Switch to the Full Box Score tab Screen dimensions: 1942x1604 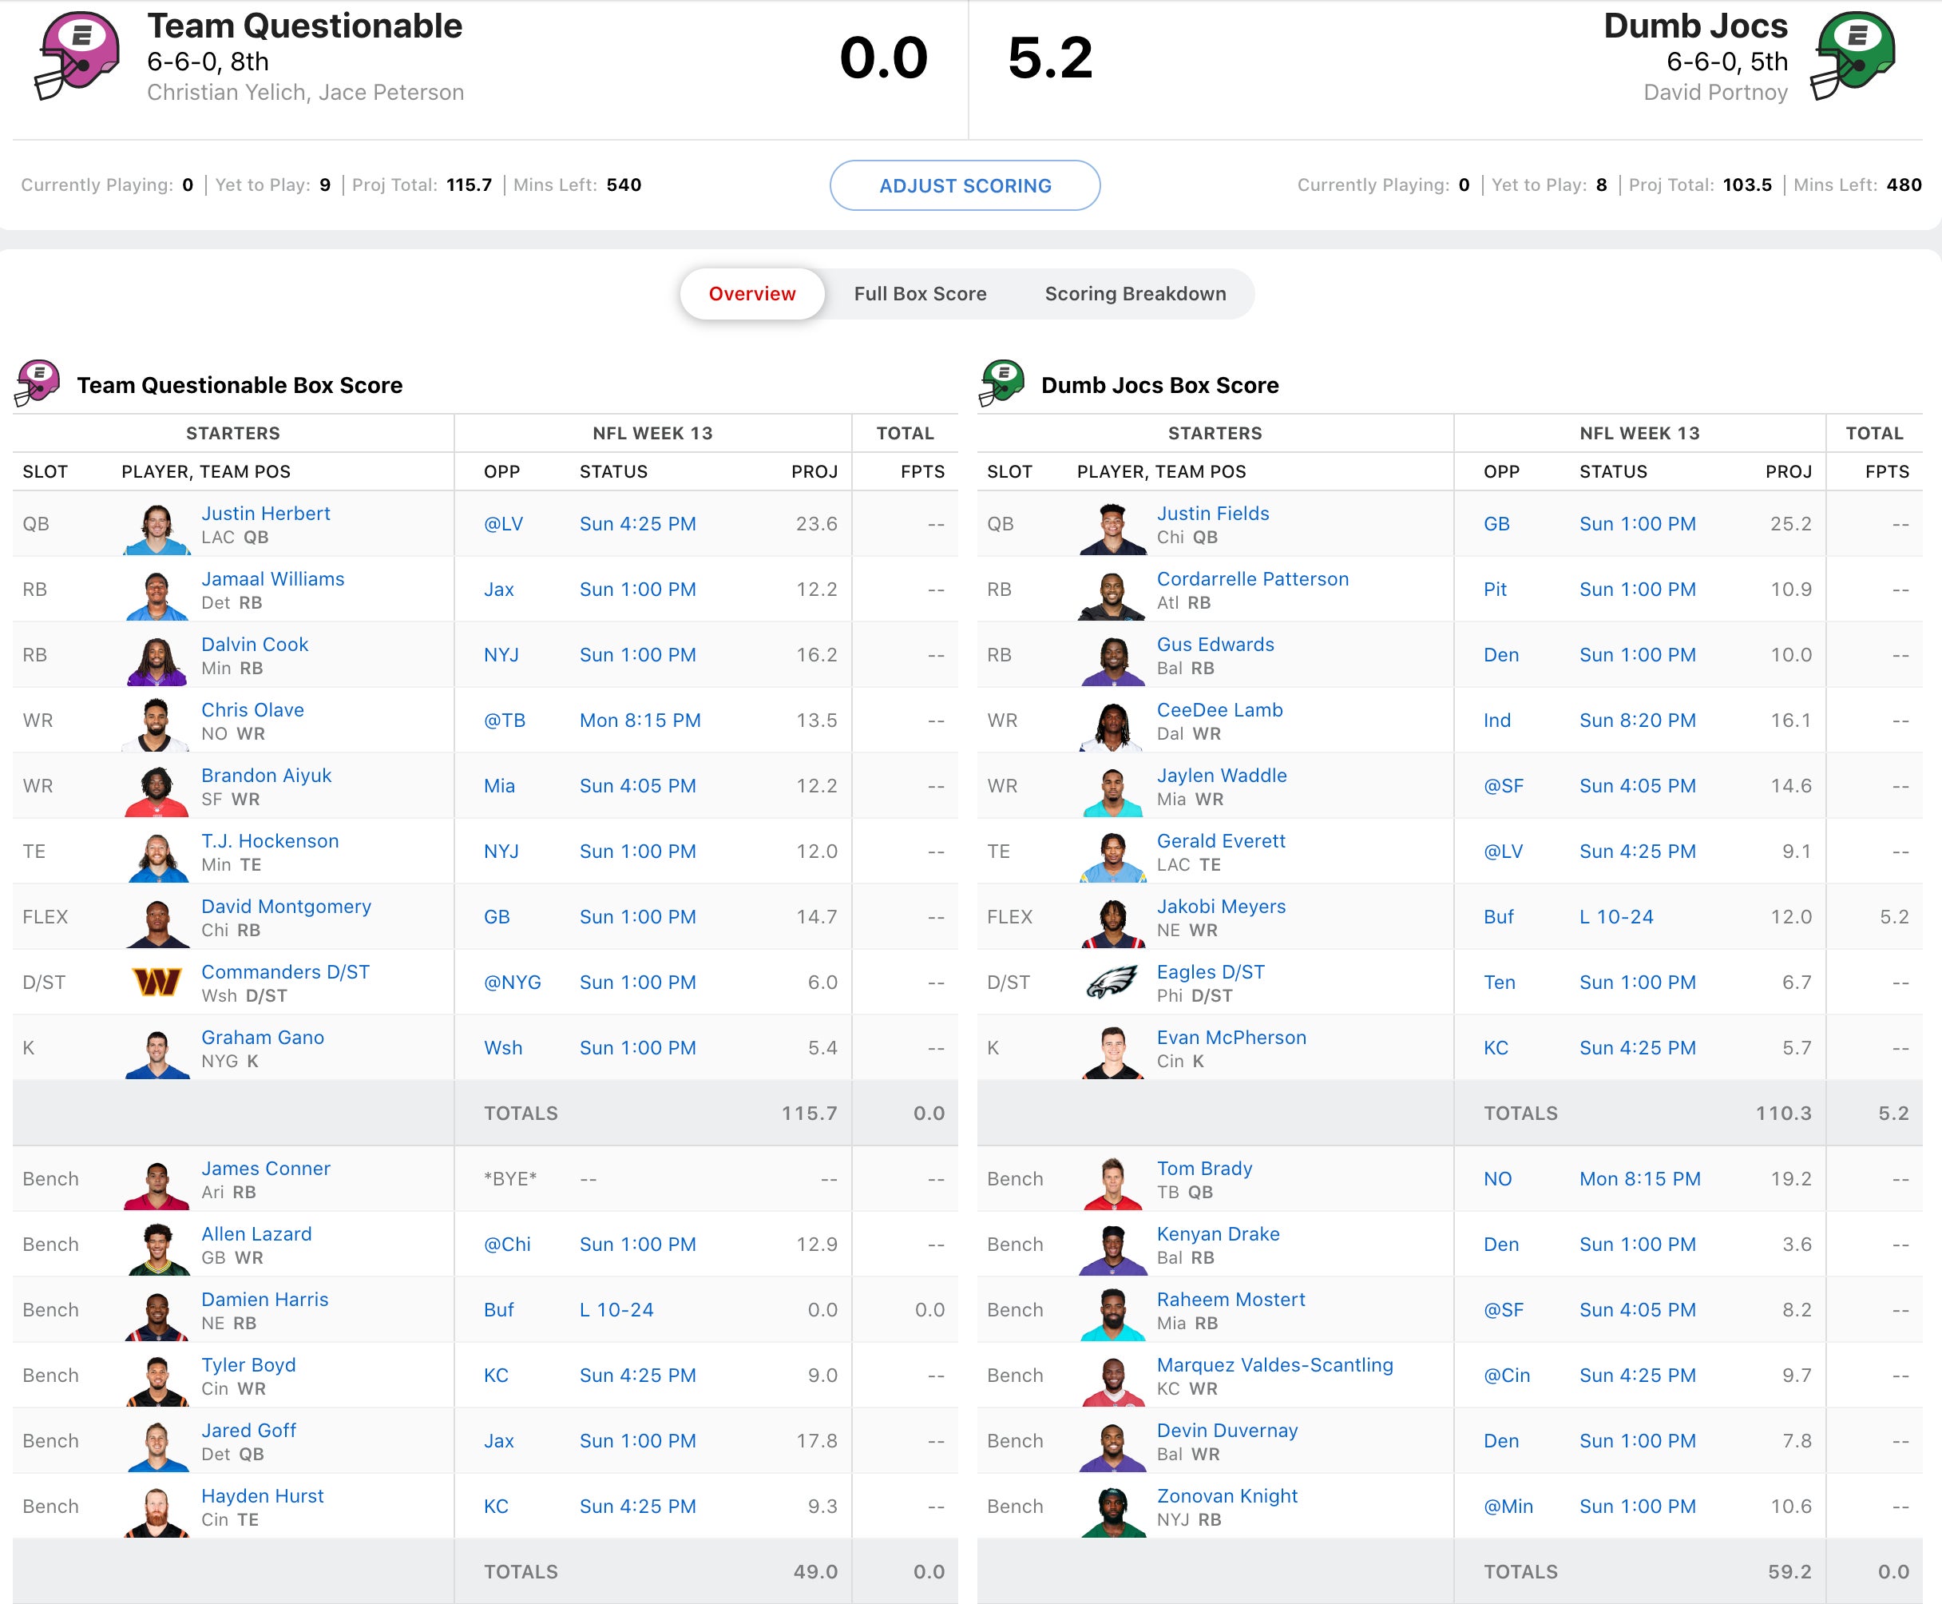pyautogui.click(x=920, y=294)
